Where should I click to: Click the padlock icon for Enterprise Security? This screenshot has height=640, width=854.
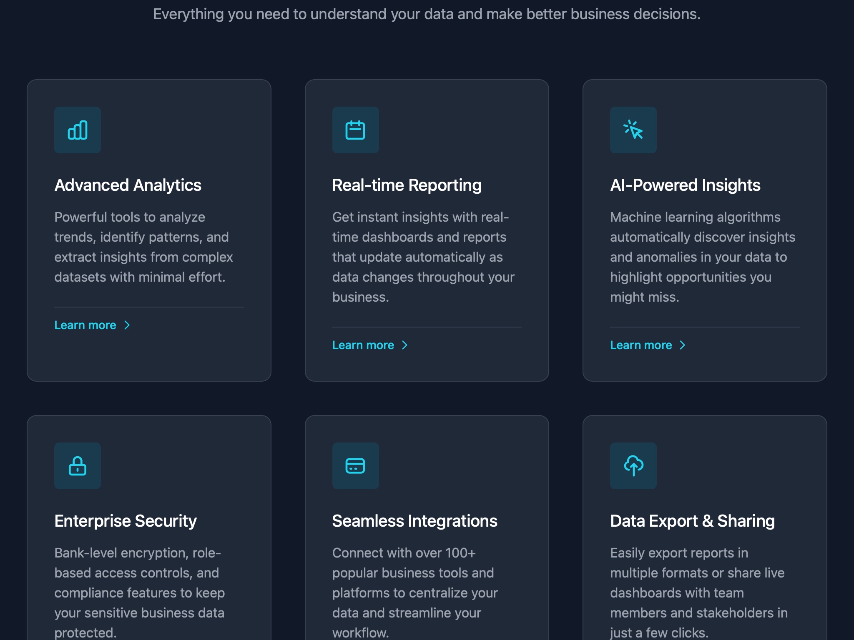click(77, 465)
